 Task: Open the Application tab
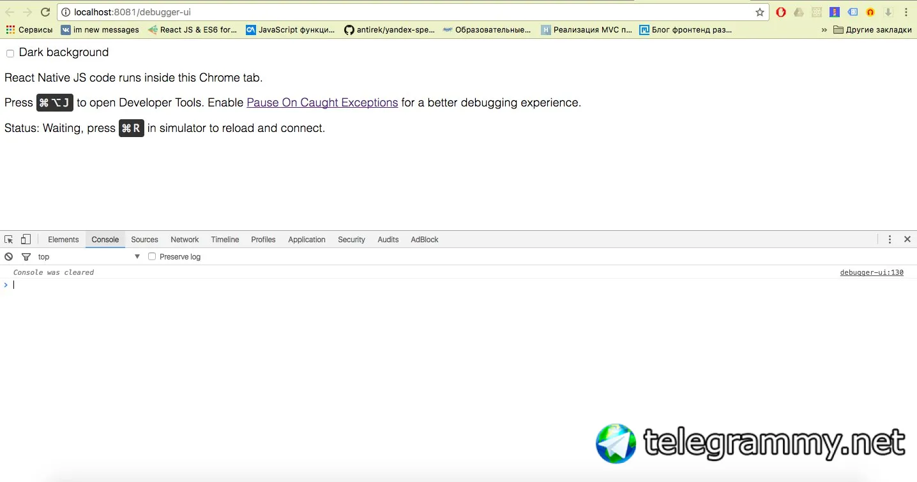click(307, 240)
